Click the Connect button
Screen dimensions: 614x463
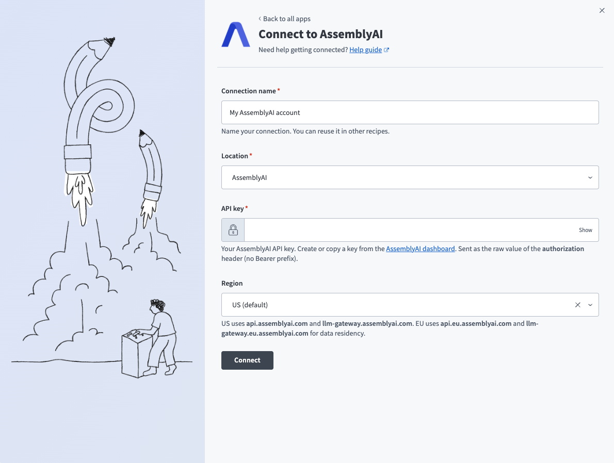pyautogui.click(x=247, y=360)
